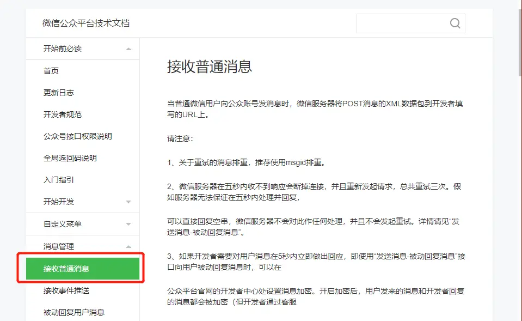The height and width of the screenshot is (321, 522).
Task: Click the 请注意: paragraph text
Action: click(x=180, y=138)
